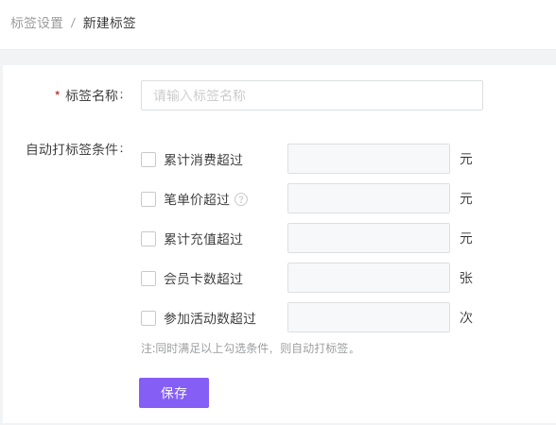Click the 会员卡数超过 count field

tap(369, 278)
